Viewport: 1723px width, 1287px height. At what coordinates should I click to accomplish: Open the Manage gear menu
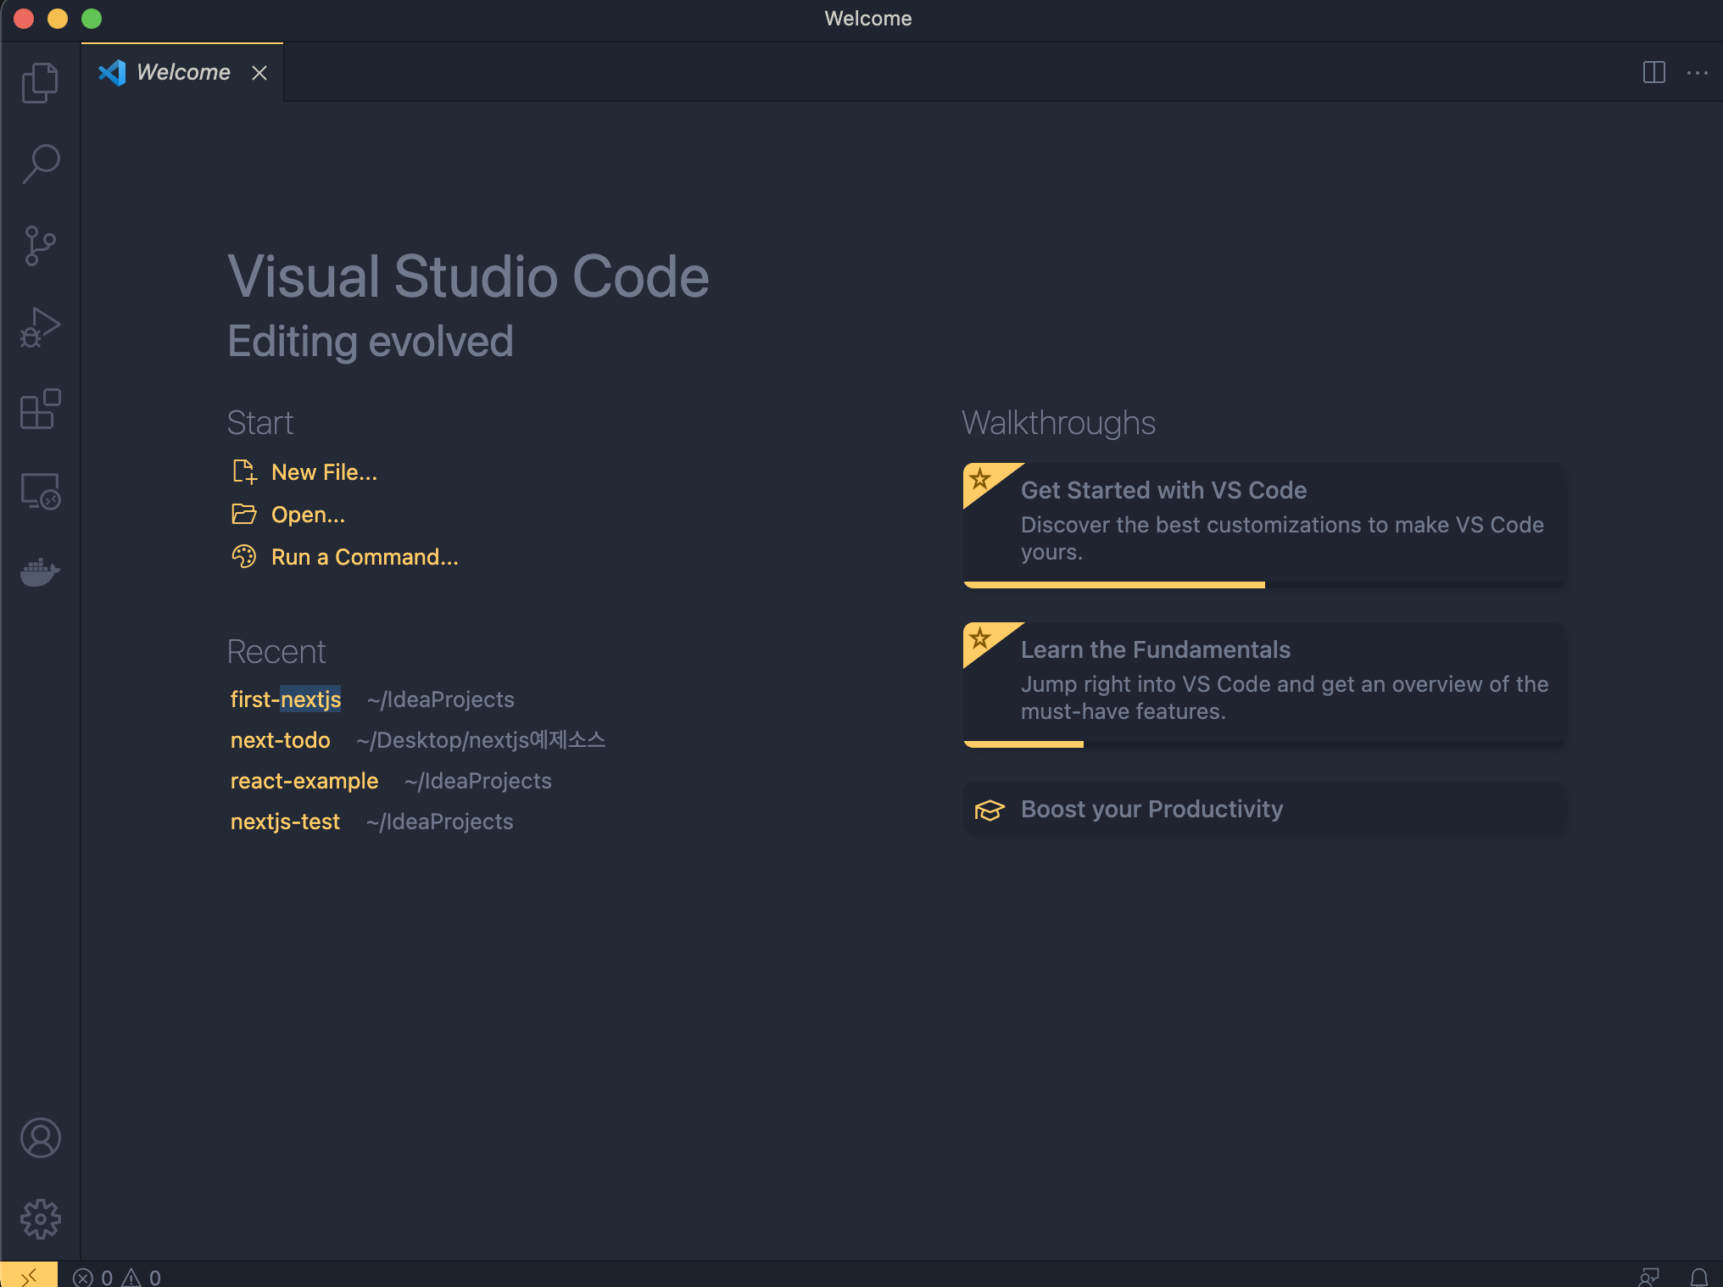[x=40, y=1219]
